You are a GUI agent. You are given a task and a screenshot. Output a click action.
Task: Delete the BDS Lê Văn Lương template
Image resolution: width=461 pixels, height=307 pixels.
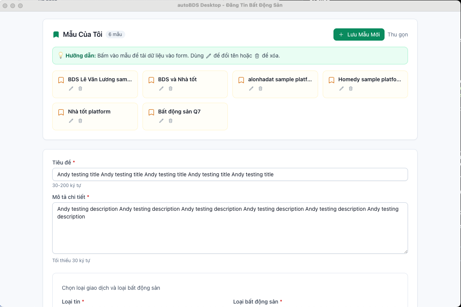(x=80, y=89)
